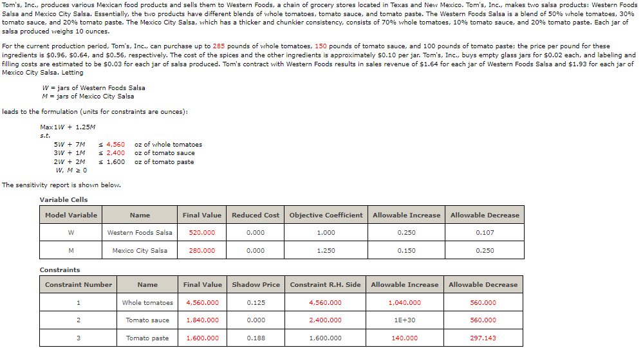
Task: Click Allowable Increase header in Constraints table
Action: [x=405, y=284]
